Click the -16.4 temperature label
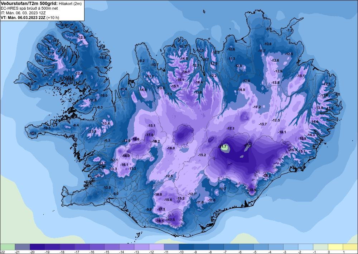This screenshot has height=254, width=358. tap(199, 82)
